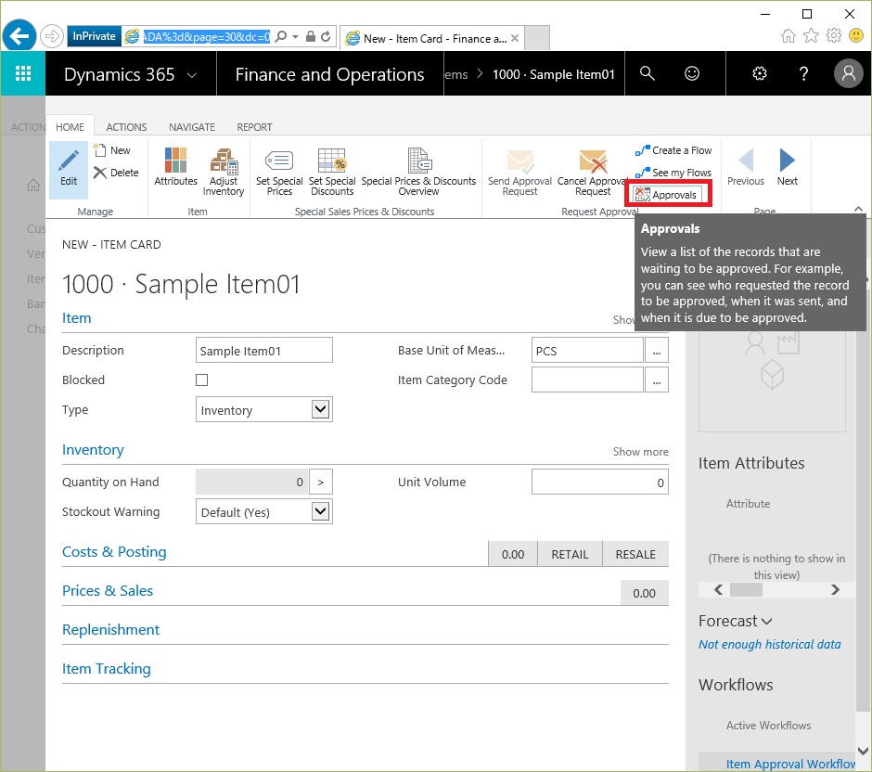Image resolution: width=872 pixels, height=772 pixels.
Task: Collapse the ribbon with the caret arrow
Action: point(859,209)
